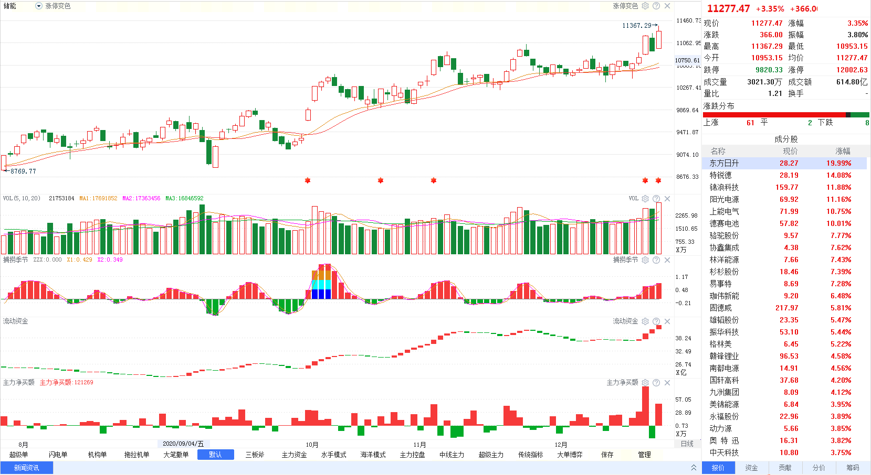Select the 默认 indicator template
This screenshot has height=475, width=871.
click(x=215, y=455)
